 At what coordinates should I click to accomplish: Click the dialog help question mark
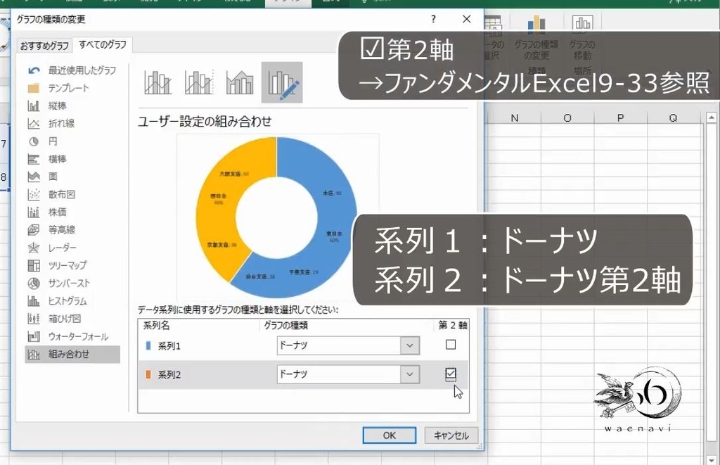pos(433,19)
